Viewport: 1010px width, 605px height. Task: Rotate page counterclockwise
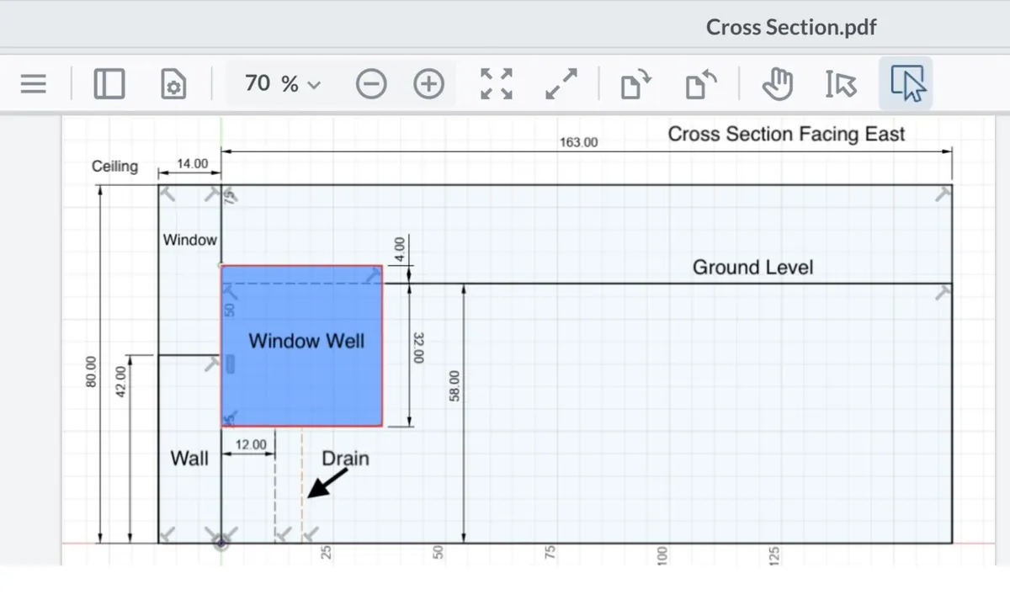pyautogui.click(x=700, y=84)
